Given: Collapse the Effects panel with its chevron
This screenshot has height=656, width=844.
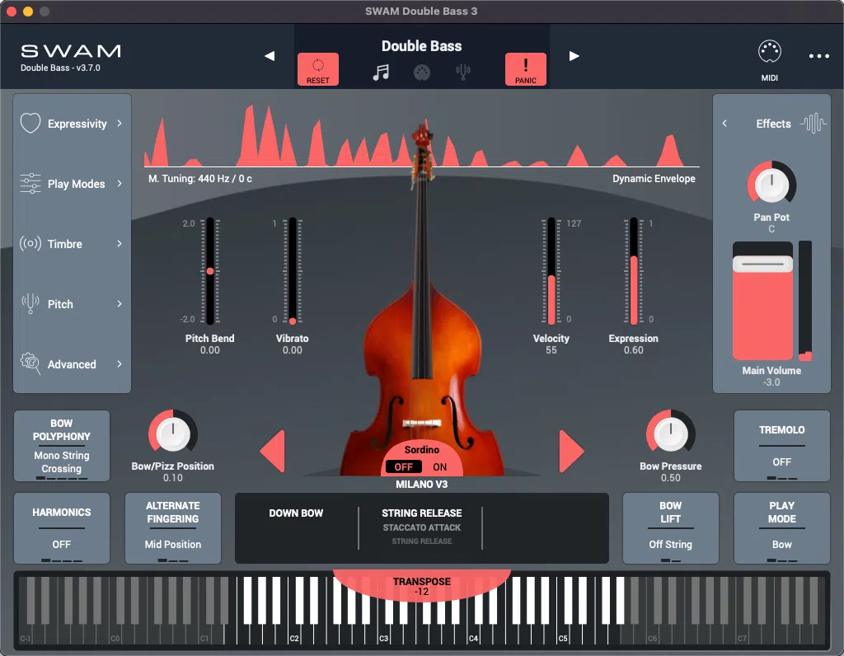Looking at the screenshot, I should point(725,123).
